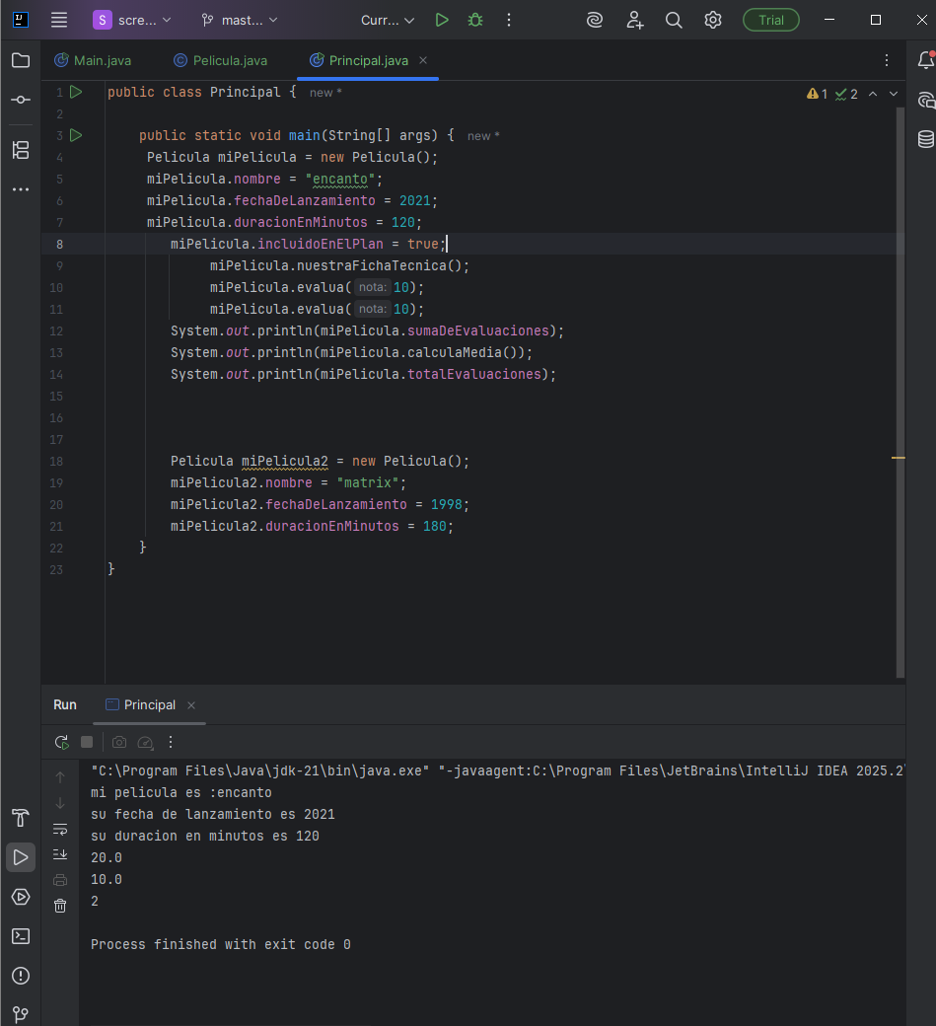Open the Problems tool window icon
Viewport: 936px width, 1026px height.
pos(21,976)
